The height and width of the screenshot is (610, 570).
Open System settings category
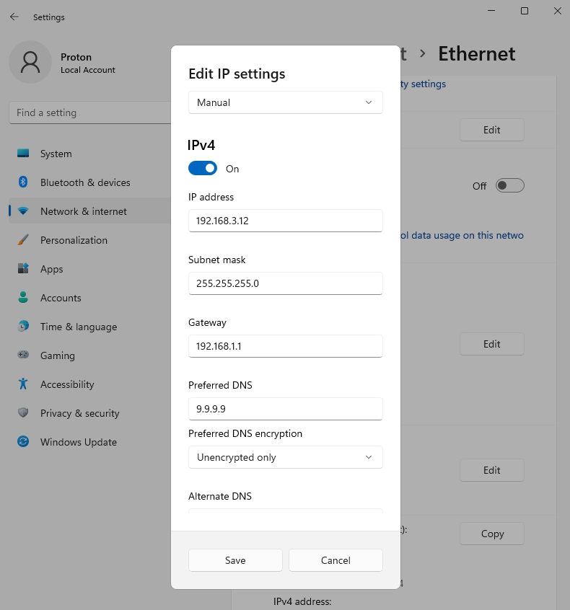point(89,154)
